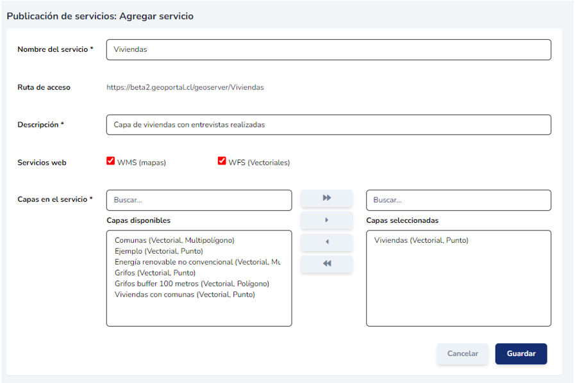Screen dimensions: 575x383
Task: Choose Energía renovable no convencional layer
Action: tap(197, 262)
